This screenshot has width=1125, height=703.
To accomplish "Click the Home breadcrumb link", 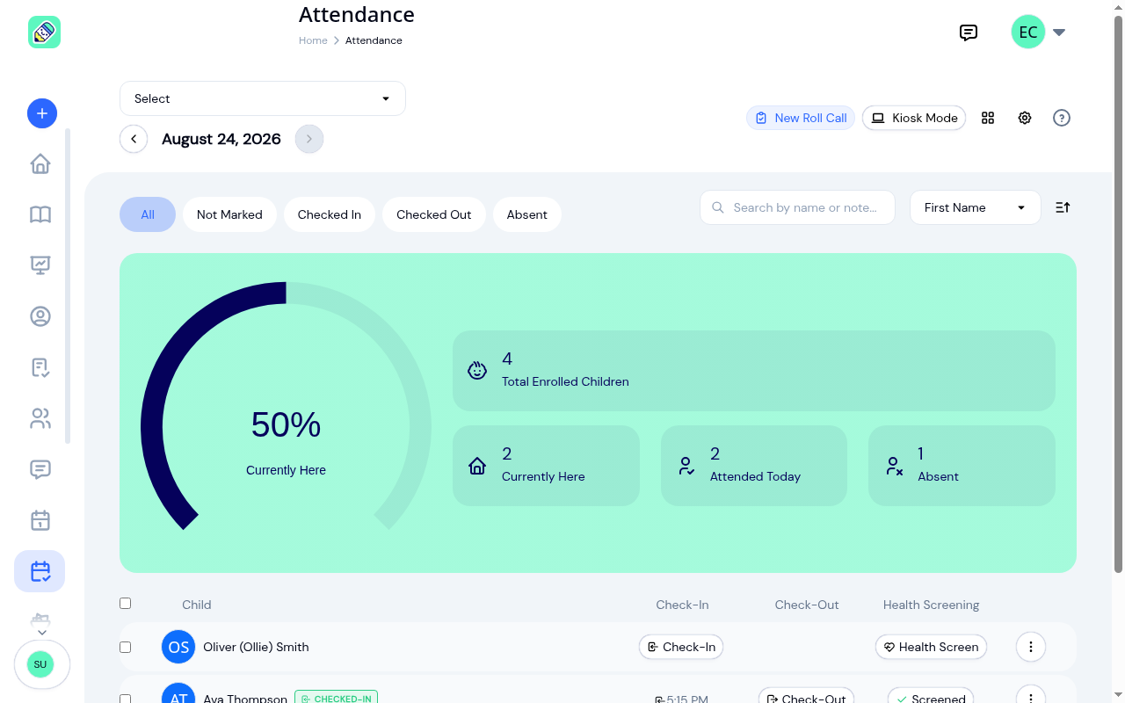I will 313,40.
